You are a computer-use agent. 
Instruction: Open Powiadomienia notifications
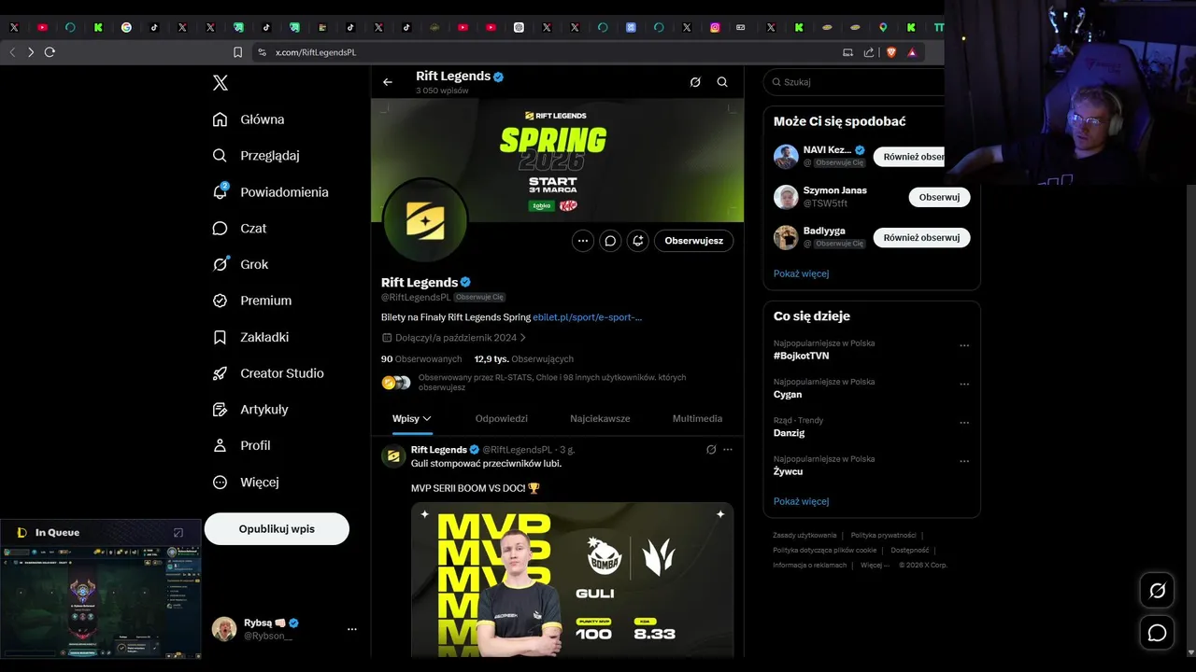click(271, 192)
